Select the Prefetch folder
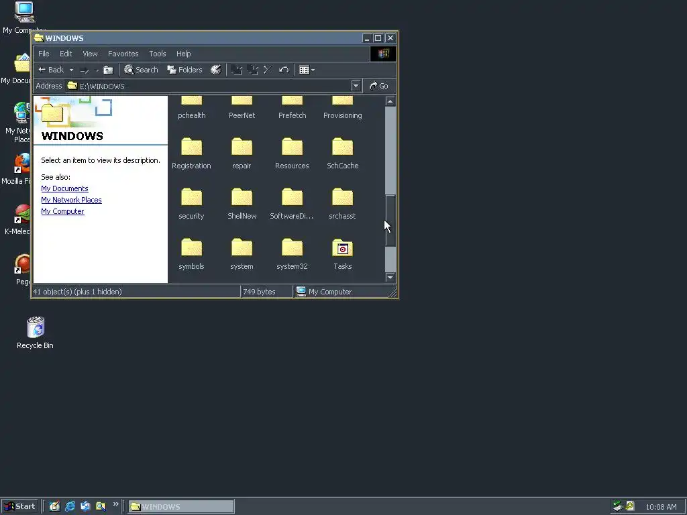Image resolution: width=687 pixels, height=515 pixels. (x=293, y=108)
